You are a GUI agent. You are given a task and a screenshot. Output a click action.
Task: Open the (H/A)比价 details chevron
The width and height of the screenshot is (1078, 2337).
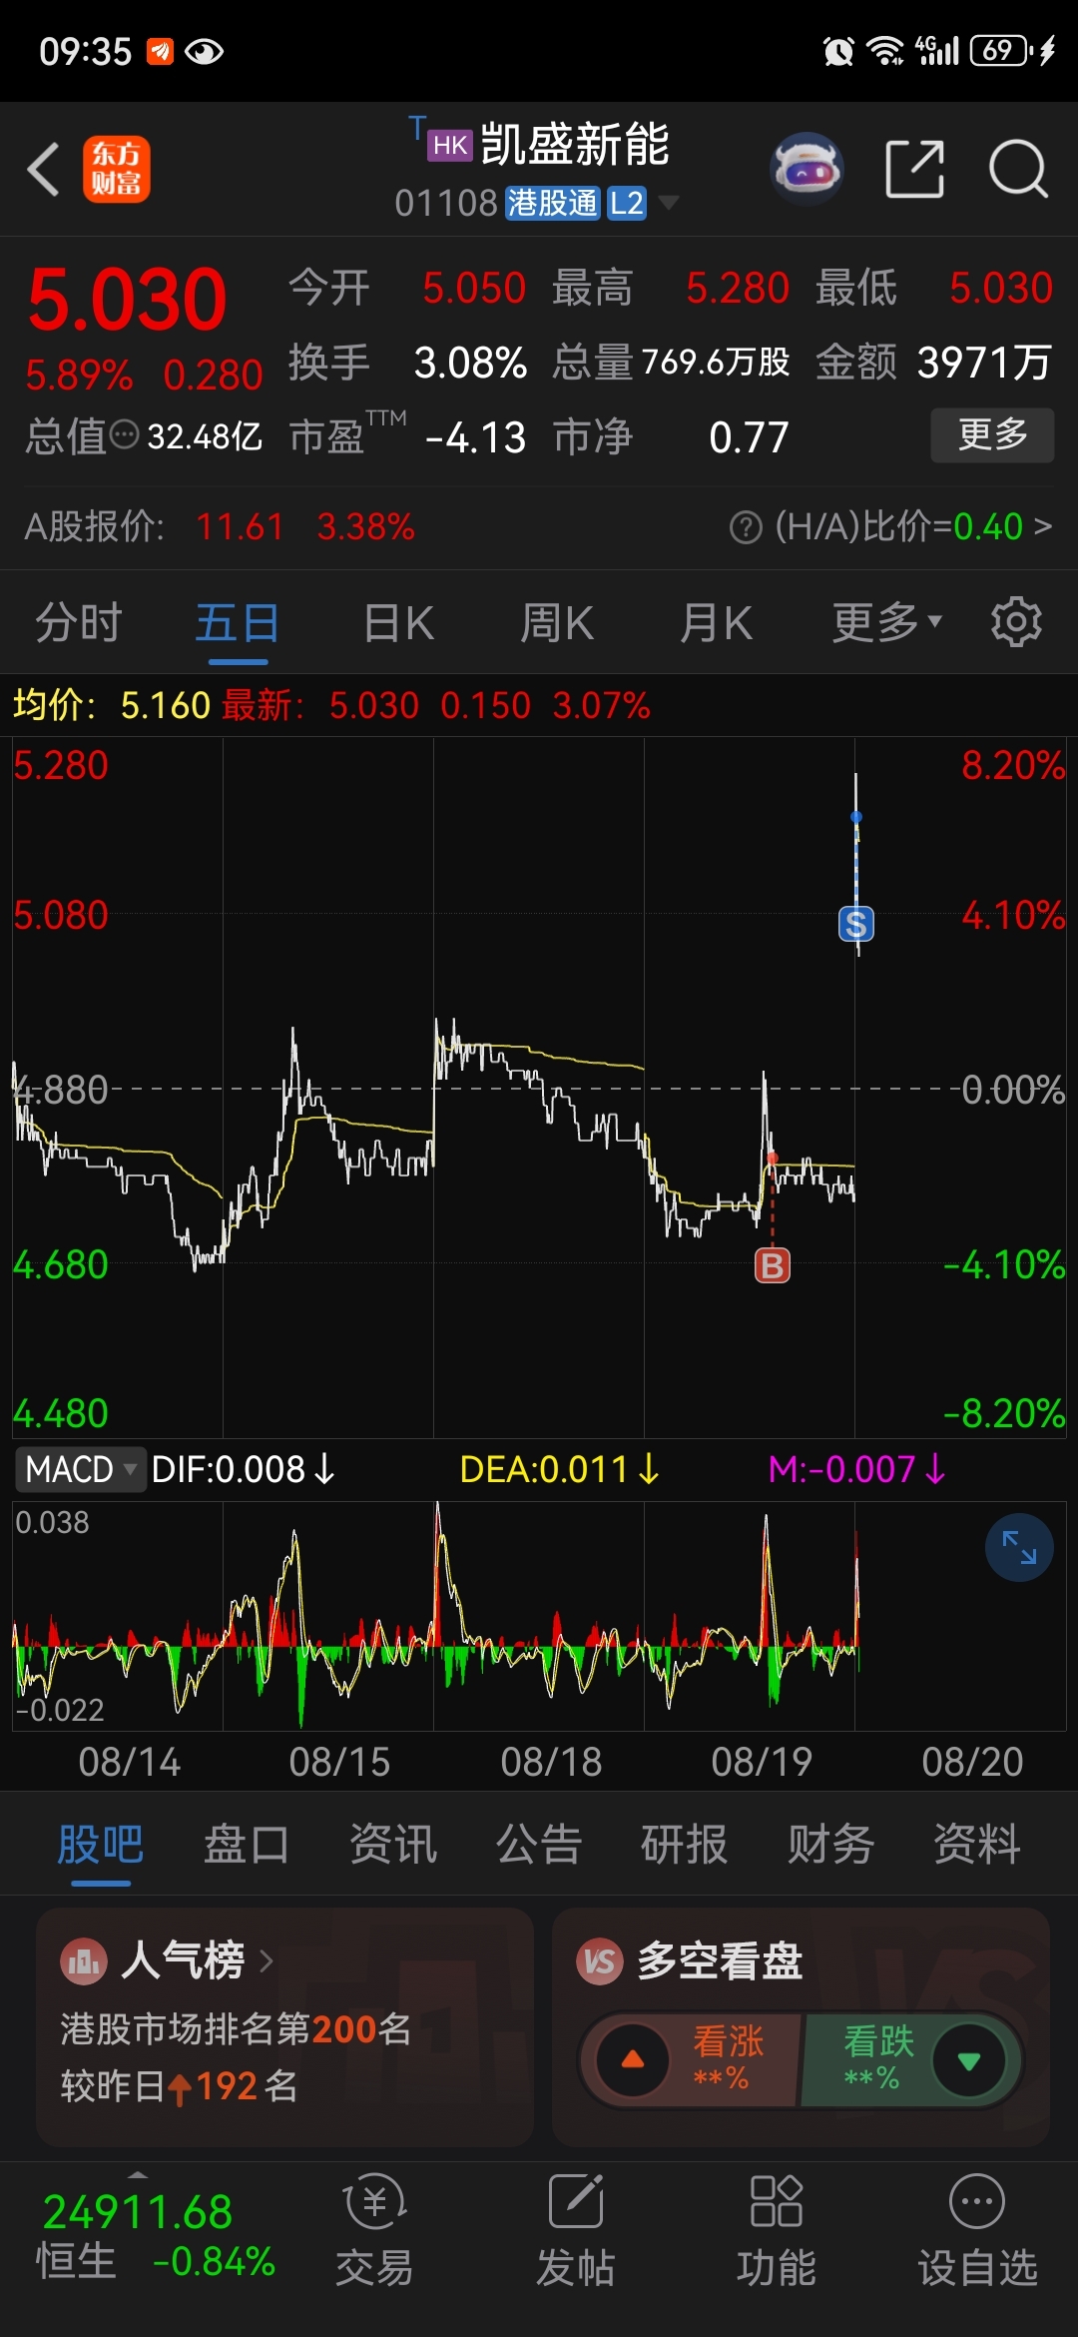coord(1042,525)
